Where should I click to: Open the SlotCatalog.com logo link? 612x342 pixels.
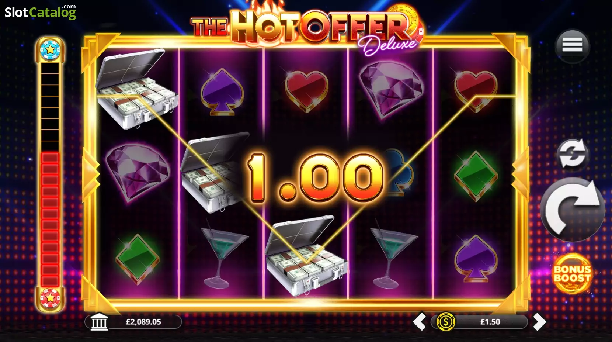click(41, 12)
